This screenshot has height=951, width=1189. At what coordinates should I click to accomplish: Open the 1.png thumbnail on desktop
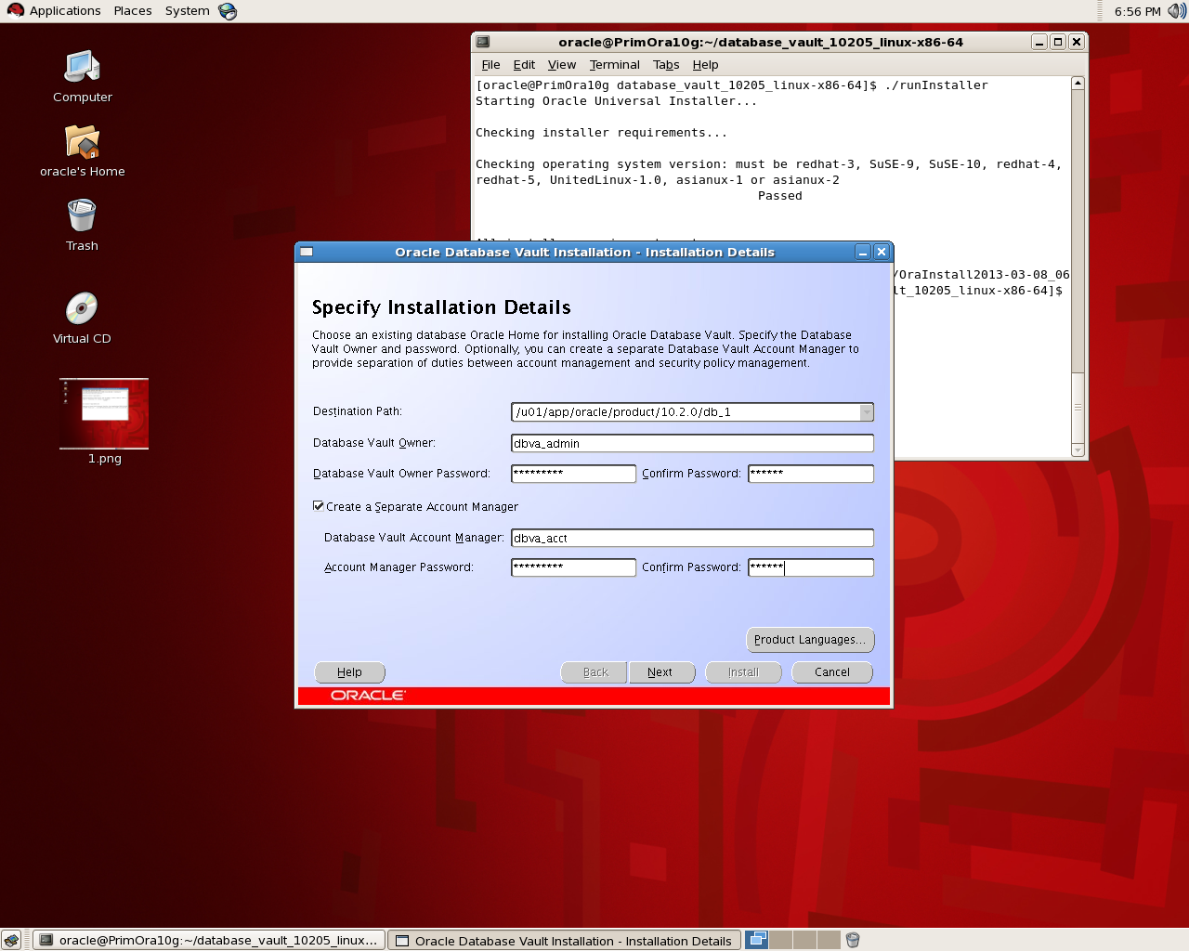(x=104, y=413)
